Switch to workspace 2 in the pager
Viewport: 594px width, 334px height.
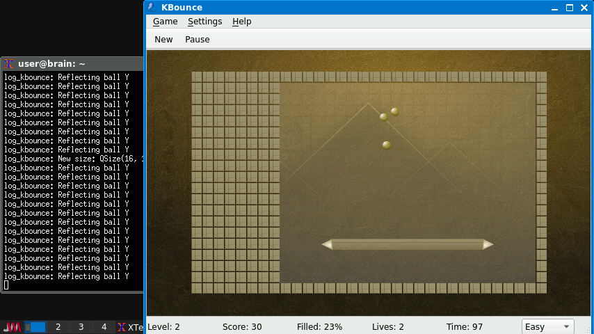(x=58, y=327)
